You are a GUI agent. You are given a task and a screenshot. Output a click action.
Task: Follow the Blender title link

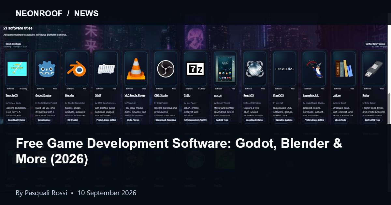click(70, 95)
